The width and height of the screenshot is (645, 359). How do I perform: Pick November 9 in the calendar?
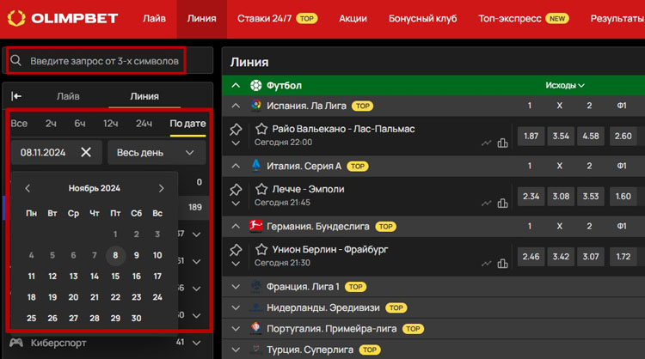pyautogui.click(x=137, y=255)
